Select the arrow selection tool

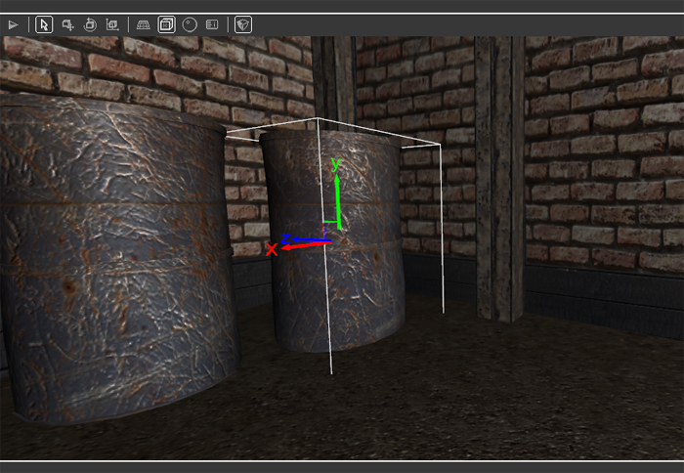44,24
